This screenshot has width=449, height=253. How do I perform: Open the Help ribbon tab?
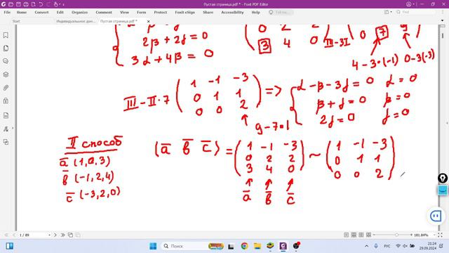point(255,13)
